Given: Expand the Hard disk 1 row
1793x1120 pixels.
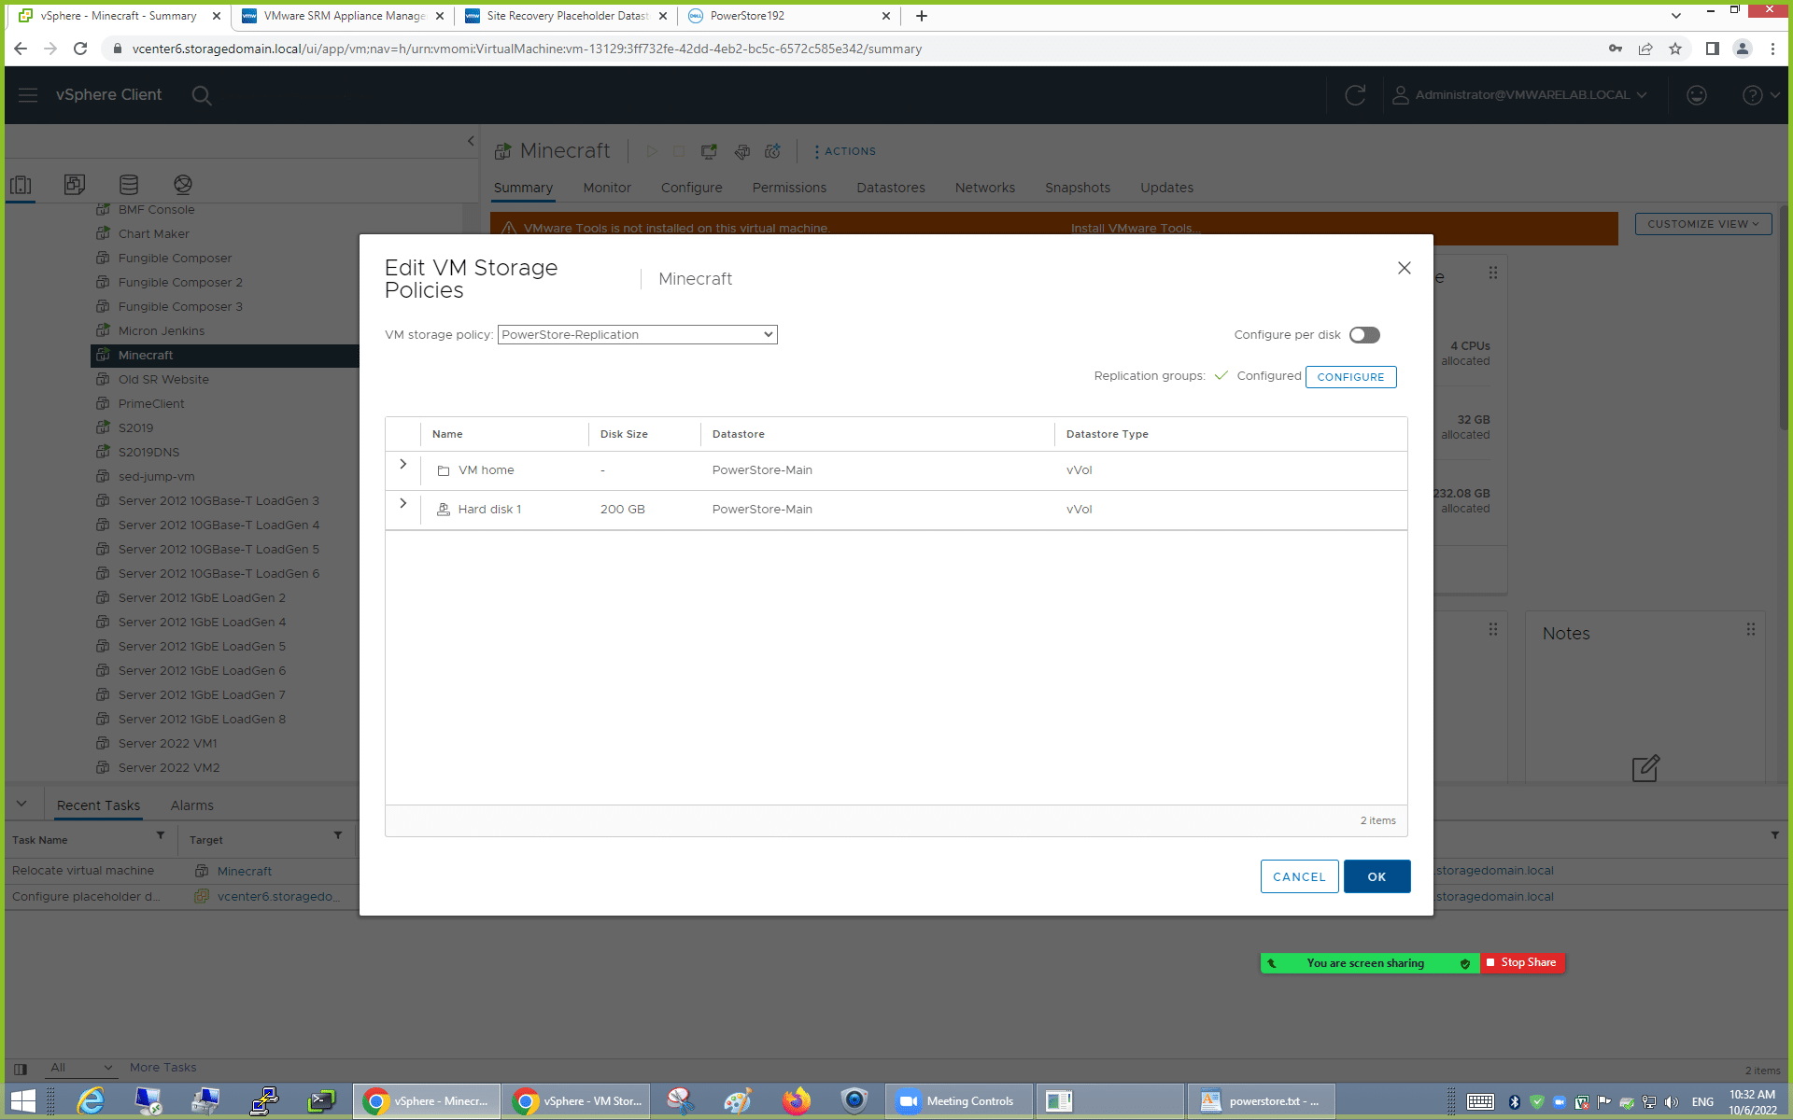Looking at the screenshot, I should pyautogui.click(x=402, y=504).
